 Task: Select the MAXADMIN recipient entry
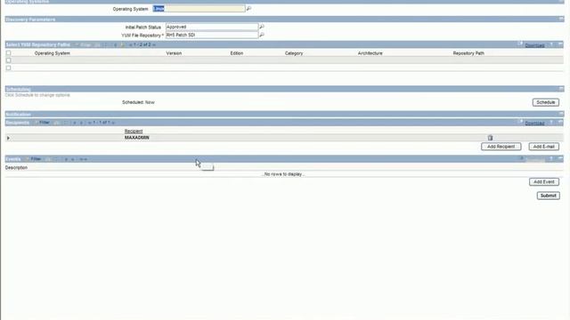click(x=136, y=138)
